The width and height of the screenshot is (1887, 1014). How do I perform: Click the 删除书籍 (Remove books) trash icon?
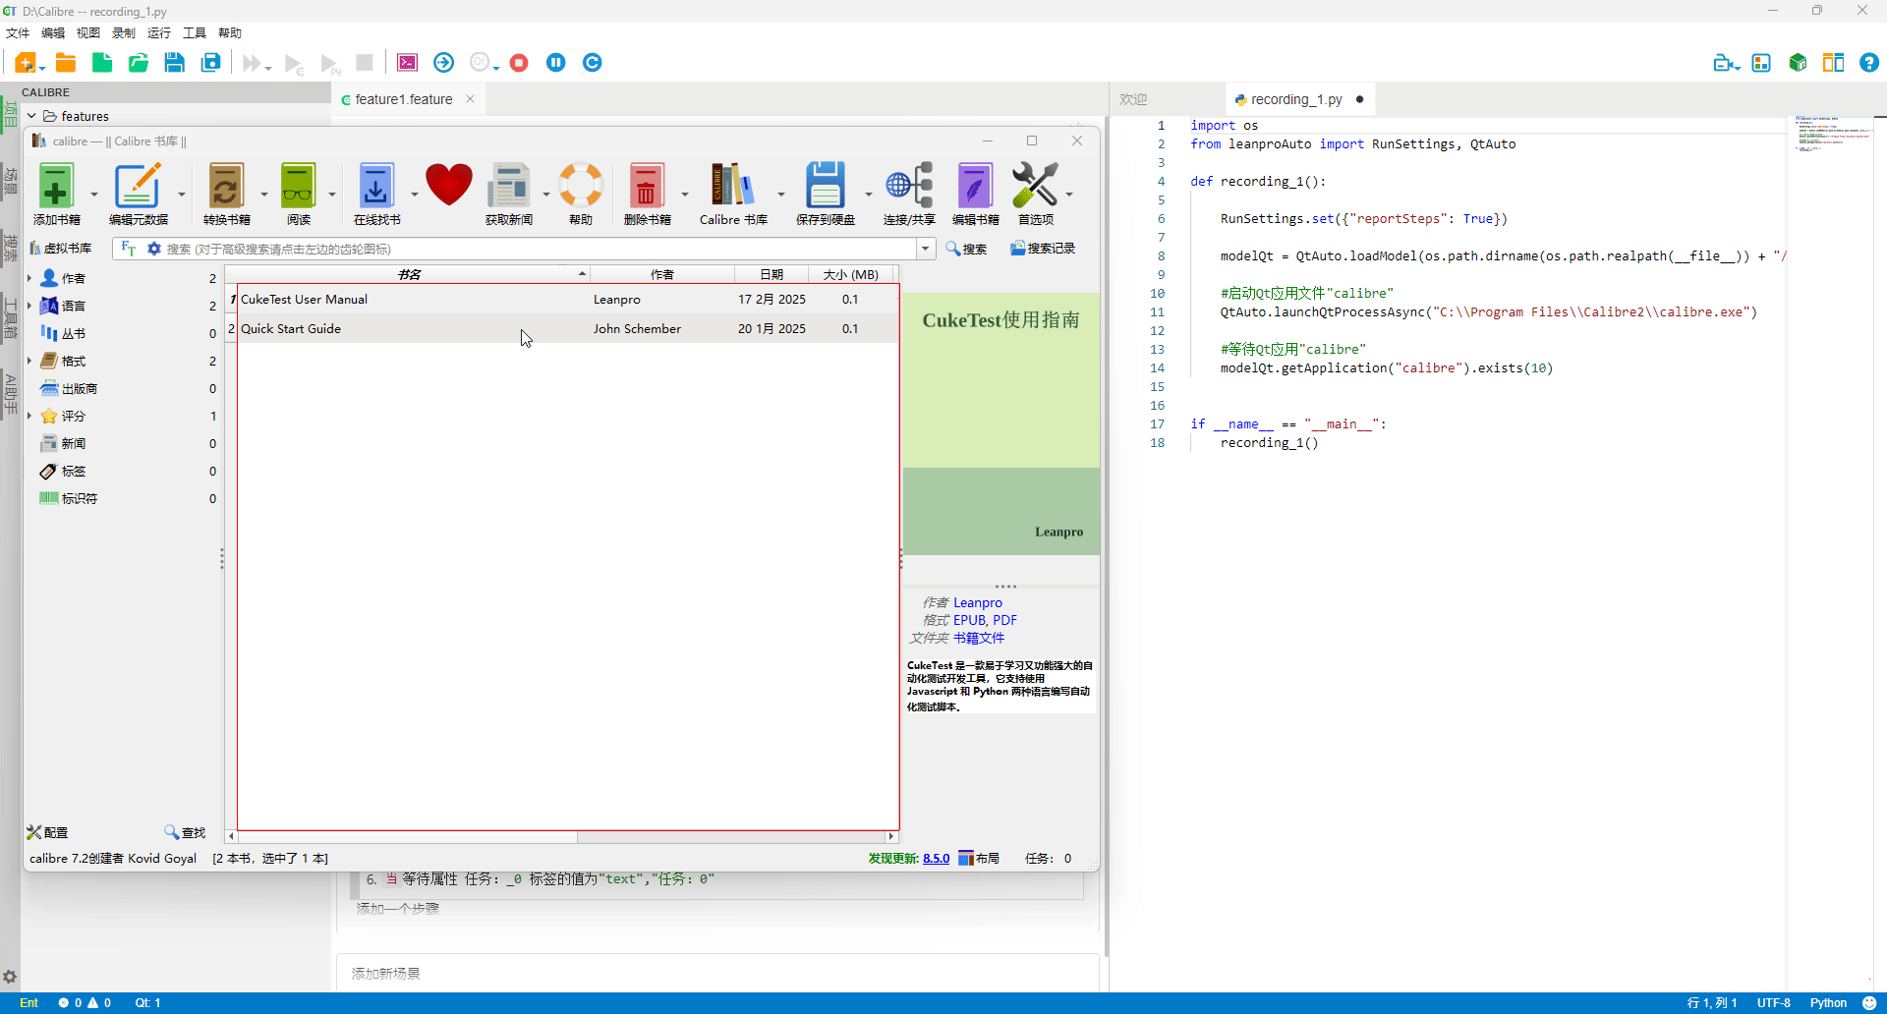[647, 186]
